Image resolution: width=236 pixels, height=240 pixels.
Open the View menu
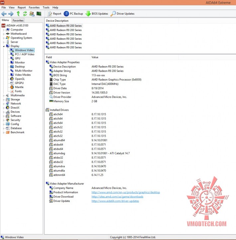(12, 7)
